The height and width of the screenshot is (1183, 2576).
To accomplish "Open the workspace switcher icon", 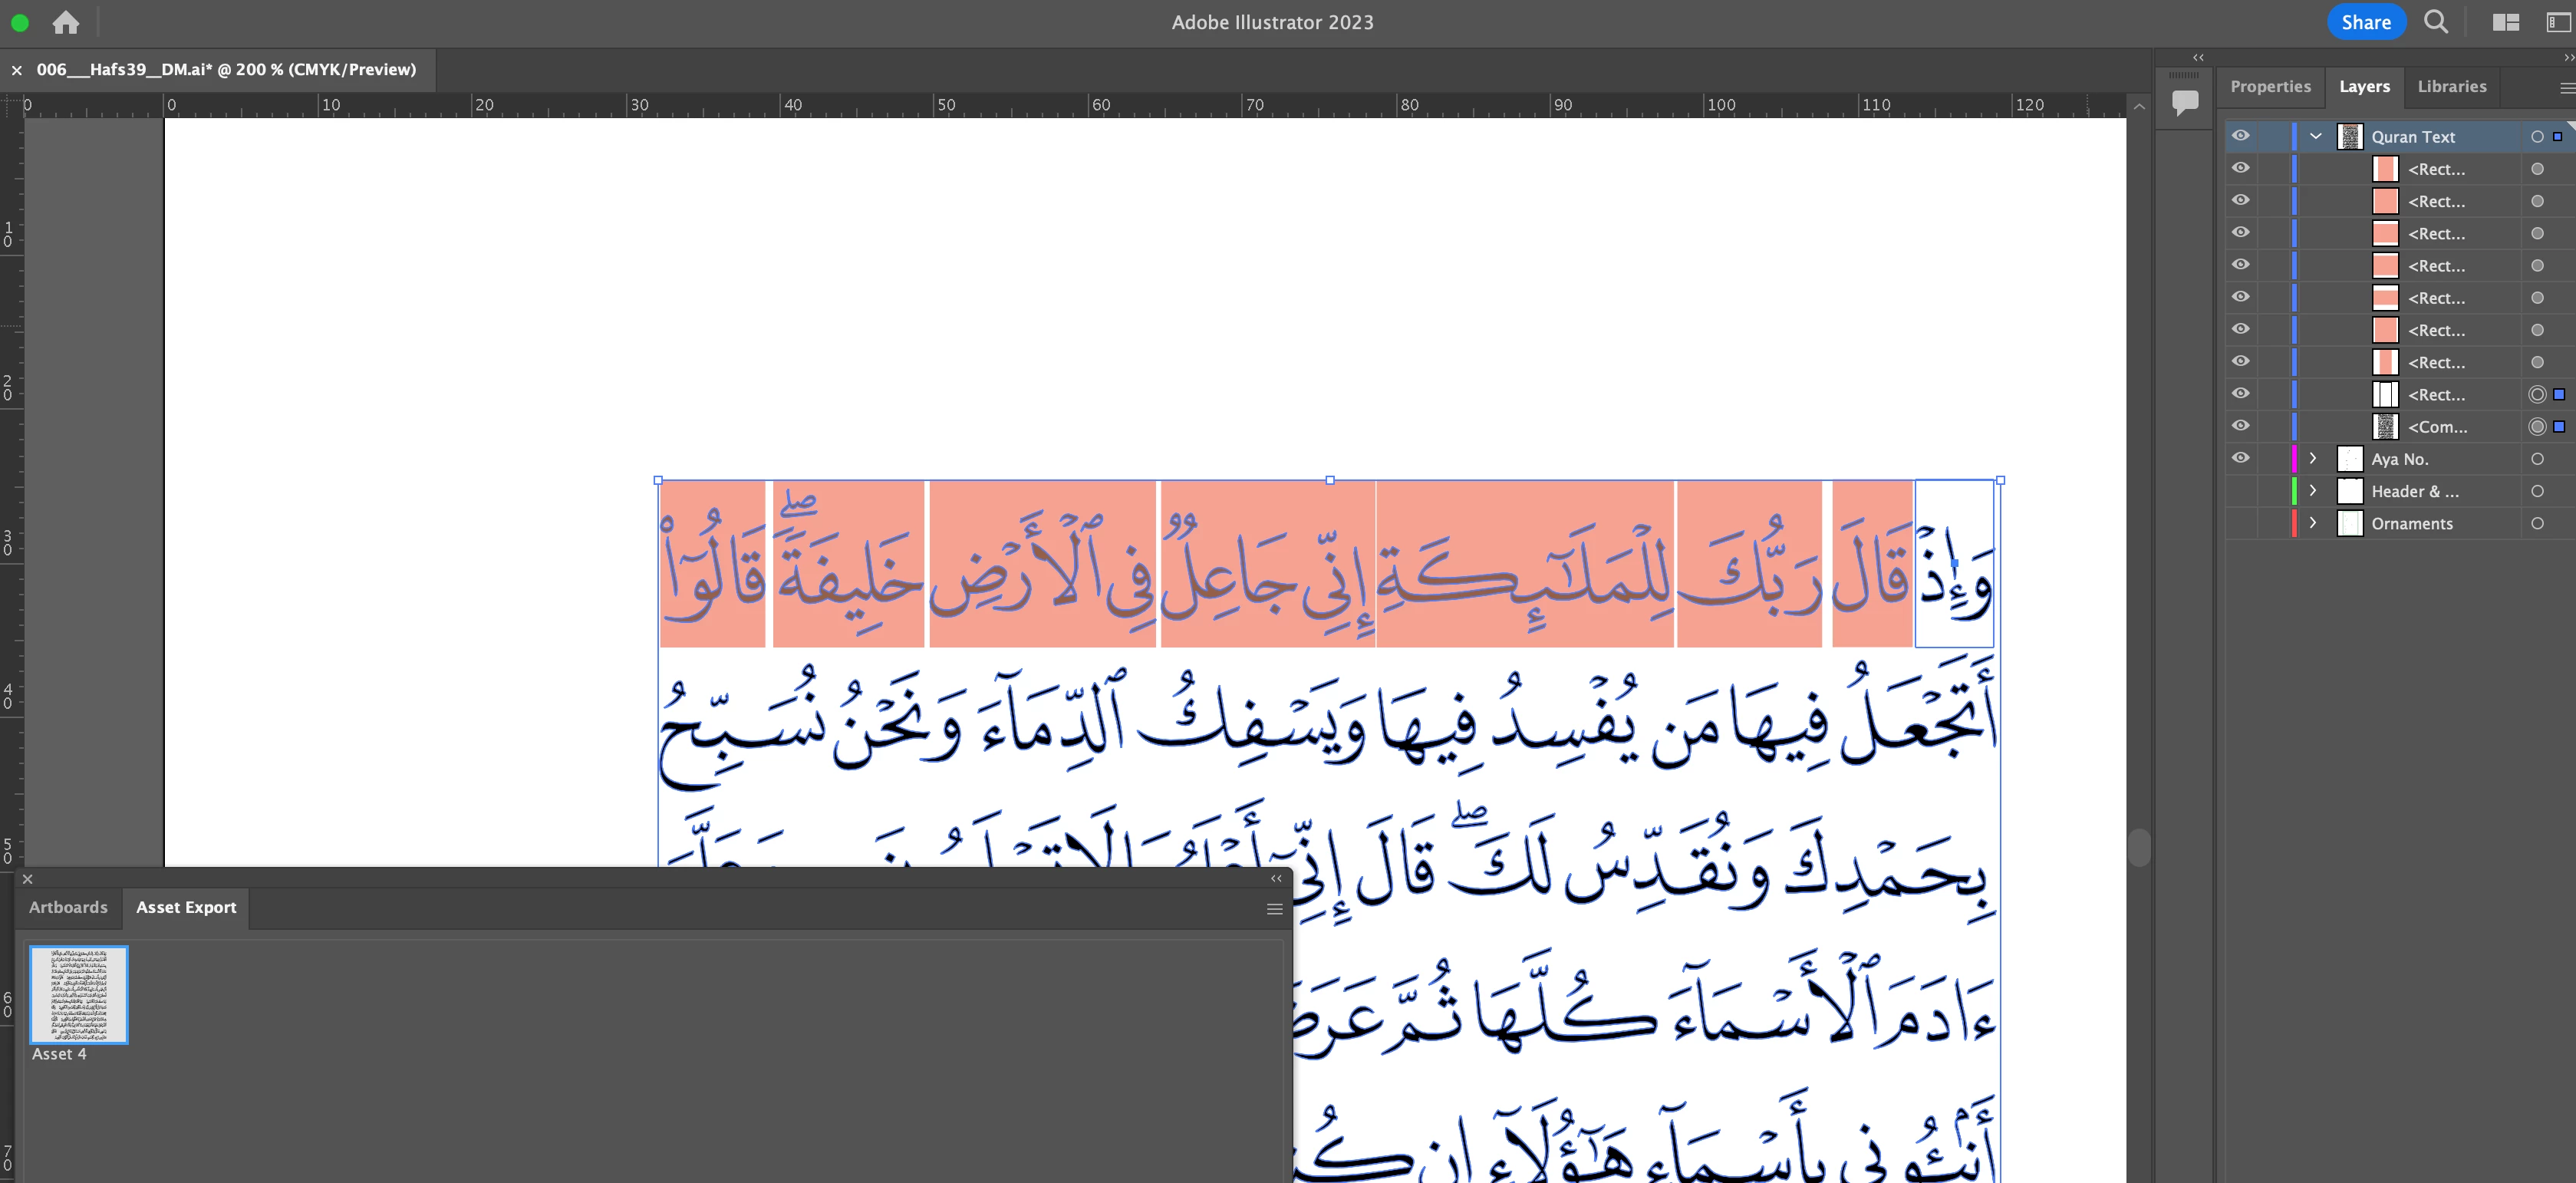I will pos(2558,22).
